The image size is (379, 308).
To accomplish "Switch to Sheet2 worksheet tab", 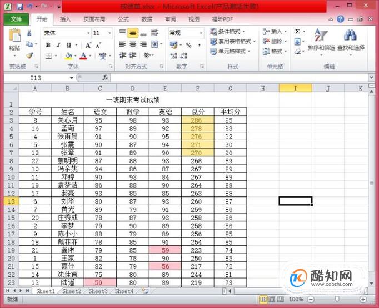I will [x=72, y=291].
